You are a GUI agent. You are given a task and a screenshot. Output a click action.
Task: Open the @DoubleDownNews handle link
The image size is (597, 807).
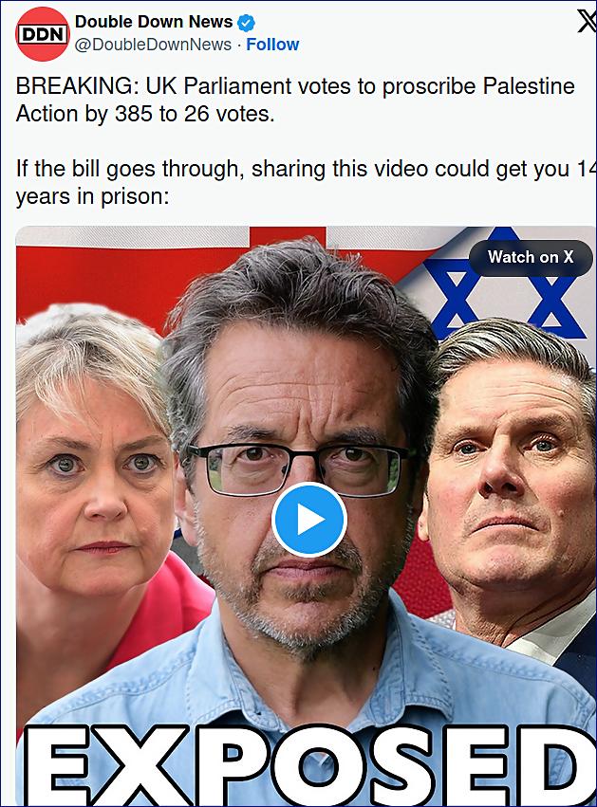[x=154, y=45]
